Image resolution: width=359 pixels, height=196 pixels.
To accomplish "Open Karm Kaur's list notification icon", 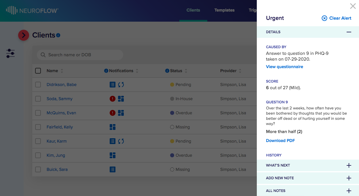I will coord(113,141).
